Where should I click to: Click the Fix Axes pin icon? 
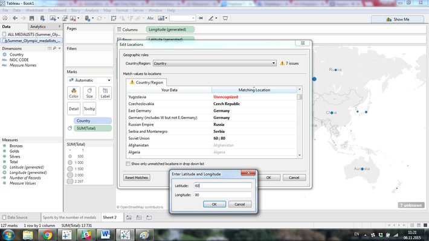click(x=201, y=18)
